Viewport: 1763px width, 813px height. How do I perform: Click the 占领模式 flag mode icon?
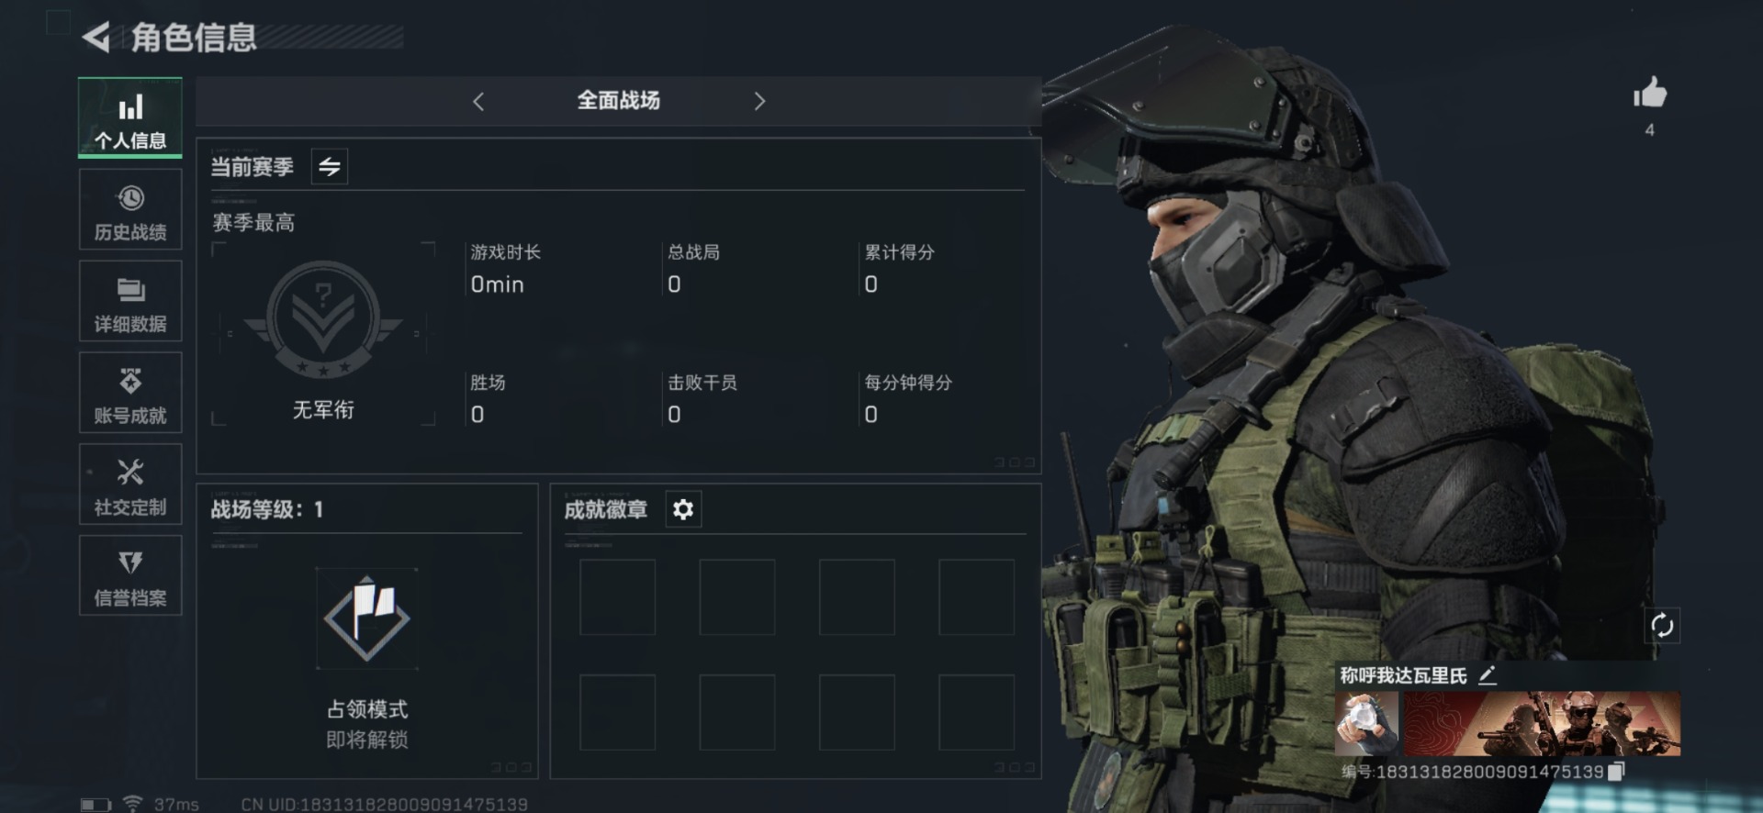(367, 618)
